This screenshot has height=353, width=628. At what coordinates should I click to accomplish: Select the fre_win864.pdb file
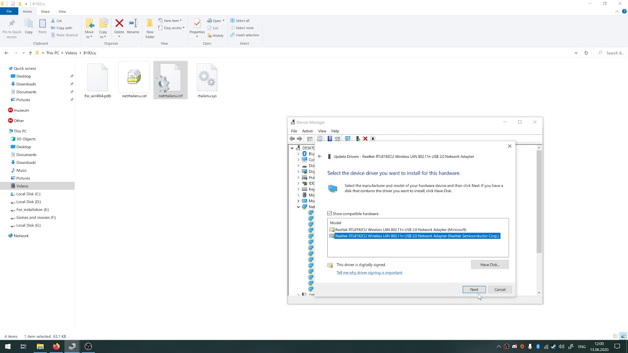coord(98,81)
